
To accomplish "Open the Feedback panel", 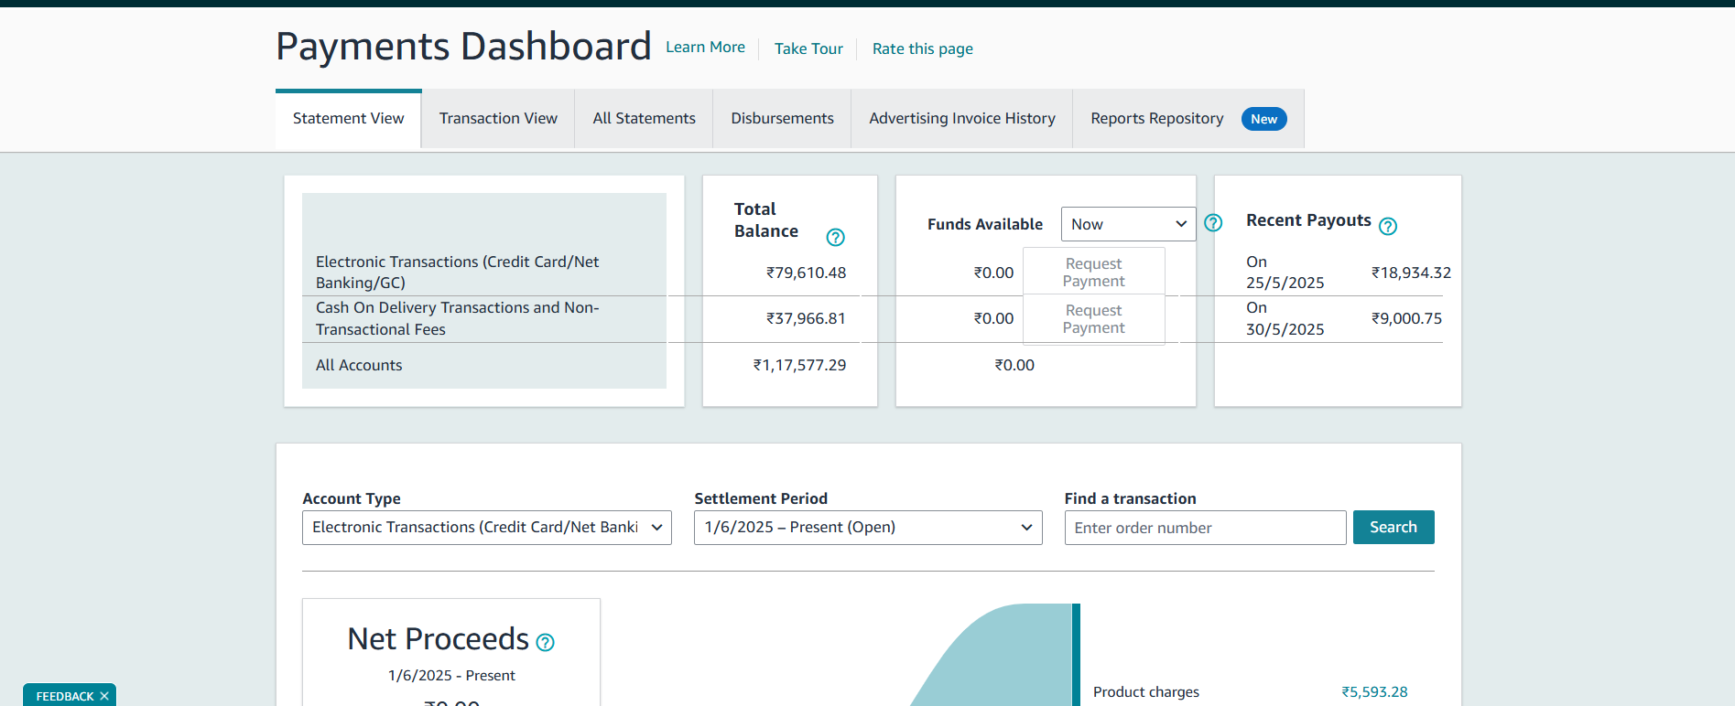I will [65, 696].
